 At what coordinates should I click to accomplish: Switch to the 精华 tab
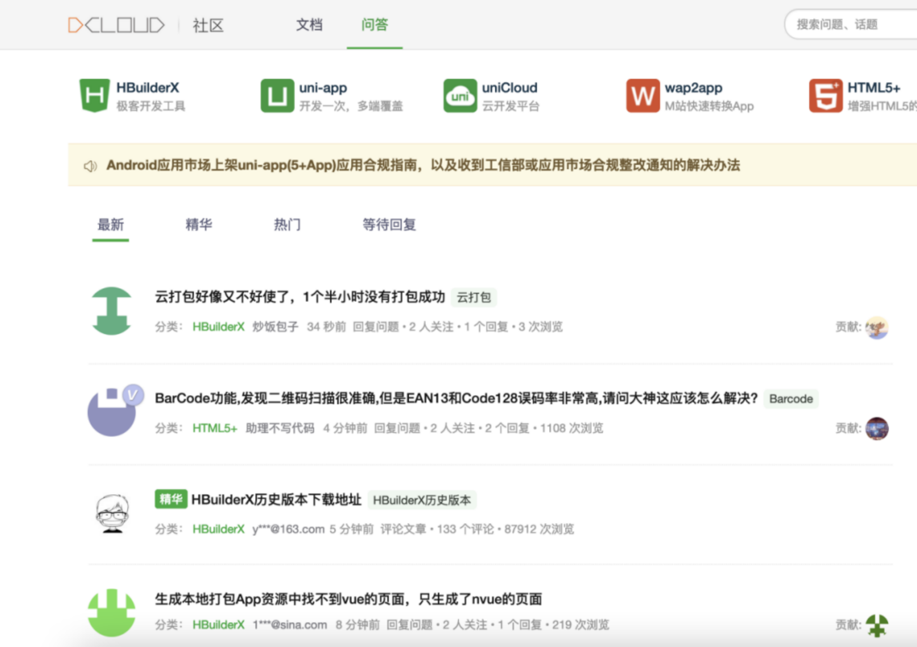coord(198,224)
